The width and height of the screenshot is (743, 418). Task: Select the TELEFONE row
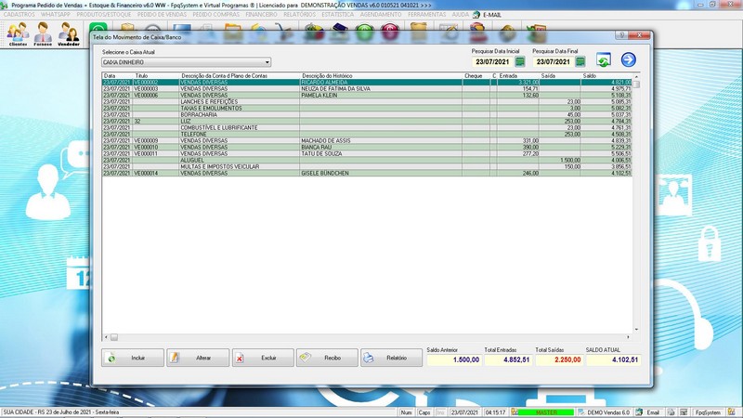pos(367,134)
